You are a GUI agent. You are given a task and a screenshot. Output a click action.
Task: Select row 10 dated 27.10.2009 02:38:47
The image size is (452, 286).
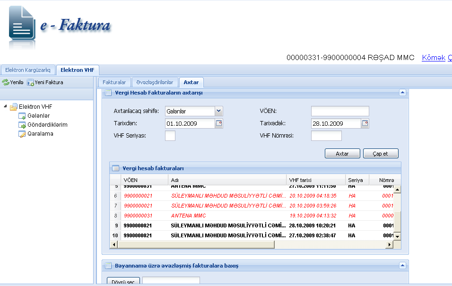252,235
